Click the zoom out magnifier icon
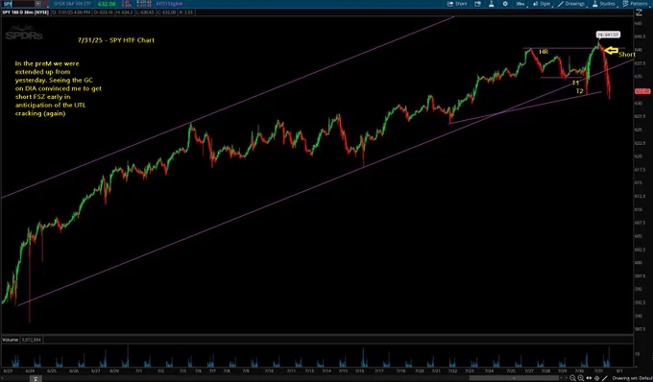The width and height of the screenshot is (653, 382). point(573,378)
